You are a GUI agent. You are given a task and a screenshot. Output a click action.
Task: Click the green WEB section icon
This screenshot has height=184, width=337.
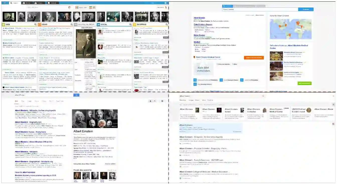(x=4, y=25)
